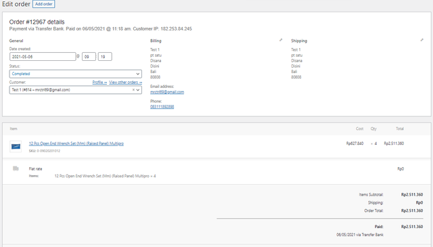Edit shipping details with pencil icon
The width and height of the screenshot is (433, 247).
point(421,40)
